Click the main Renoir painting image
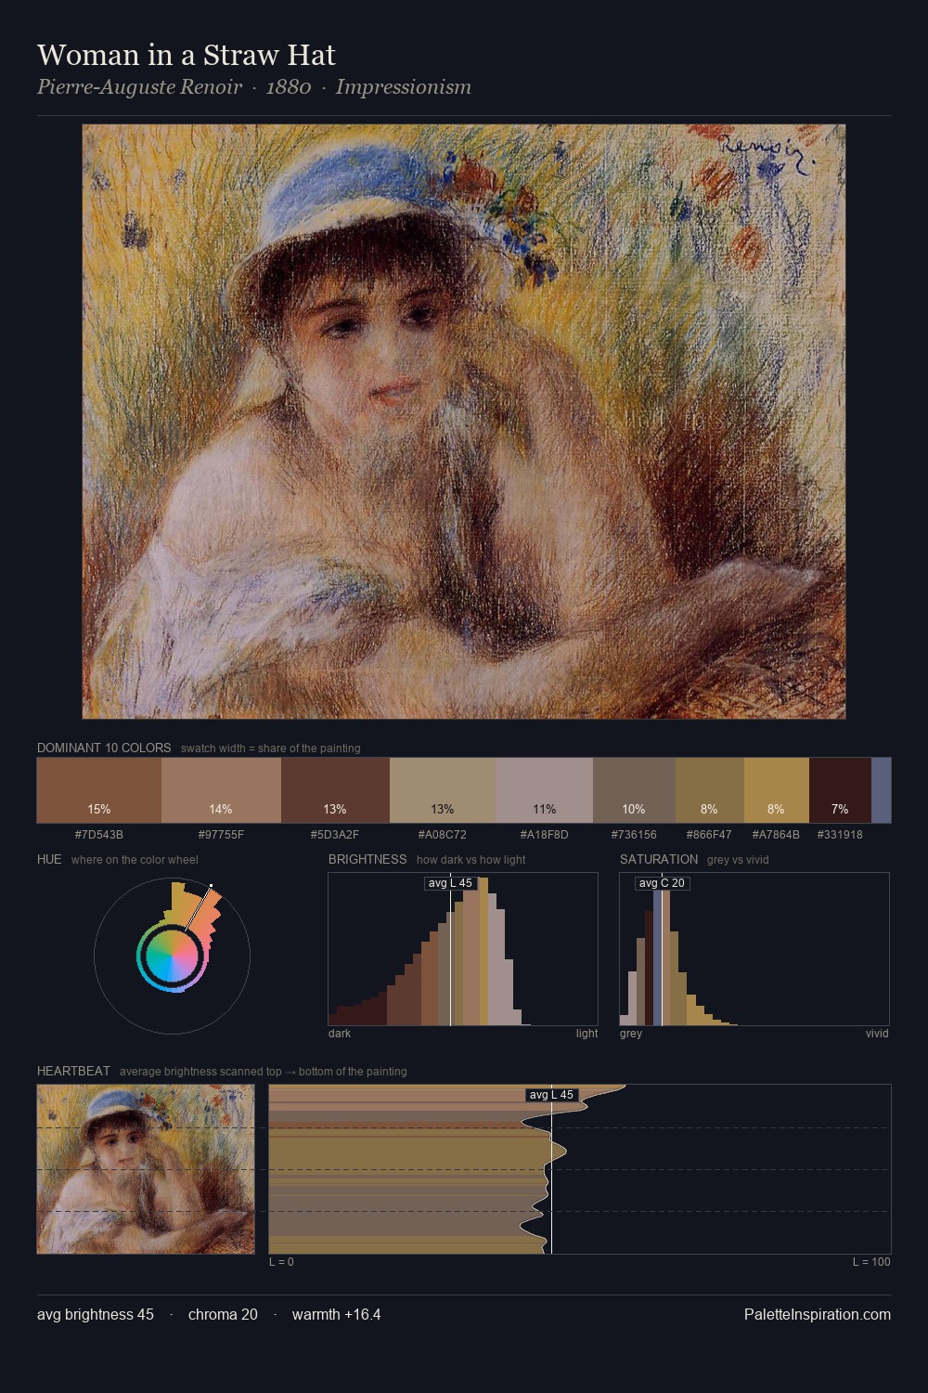The width and height of the screenshot is (928, 1393). coord(464,422)
